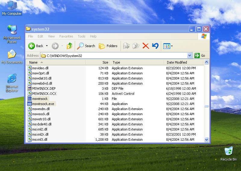241x171 pixels.
Task: Select the msxml3.dll file icon
Action: pyautogui.click(x=30, y=139)
